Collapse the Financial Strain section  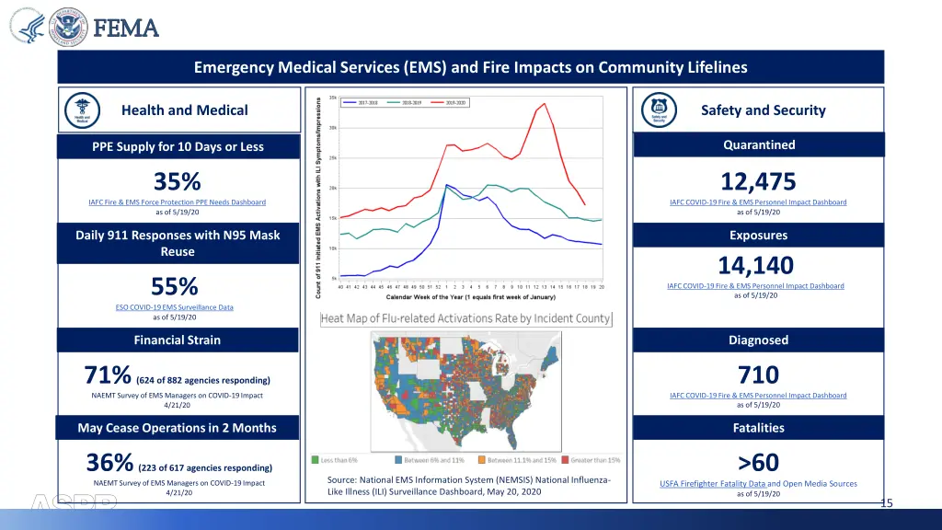click(178, 340)
